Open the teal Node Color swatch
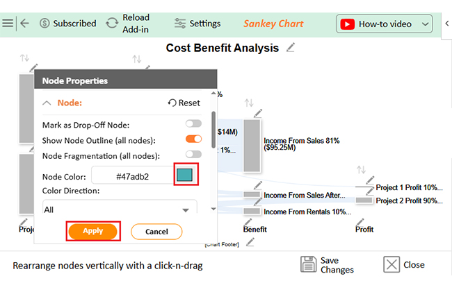This screenshot has height=292, width=452. pyautogui.click(x=185, y=175)
